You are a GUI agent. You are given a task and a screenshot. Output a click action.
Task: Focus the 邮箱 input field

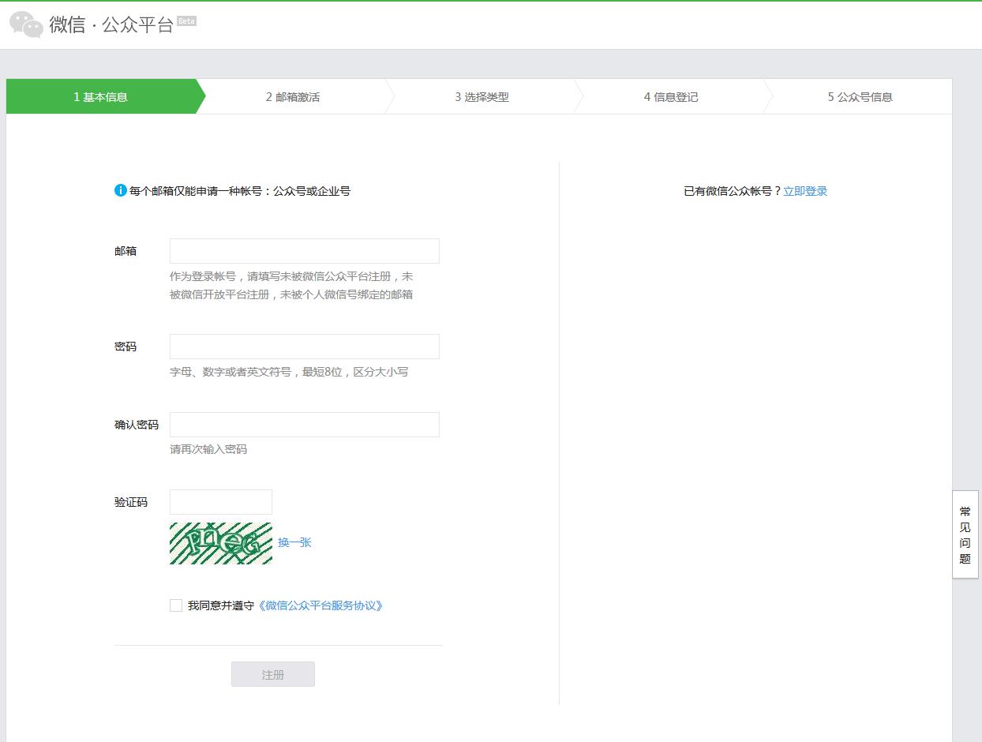305,251
